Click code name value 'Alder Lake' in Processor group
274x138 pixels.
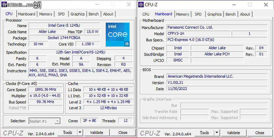pos(47,32)
